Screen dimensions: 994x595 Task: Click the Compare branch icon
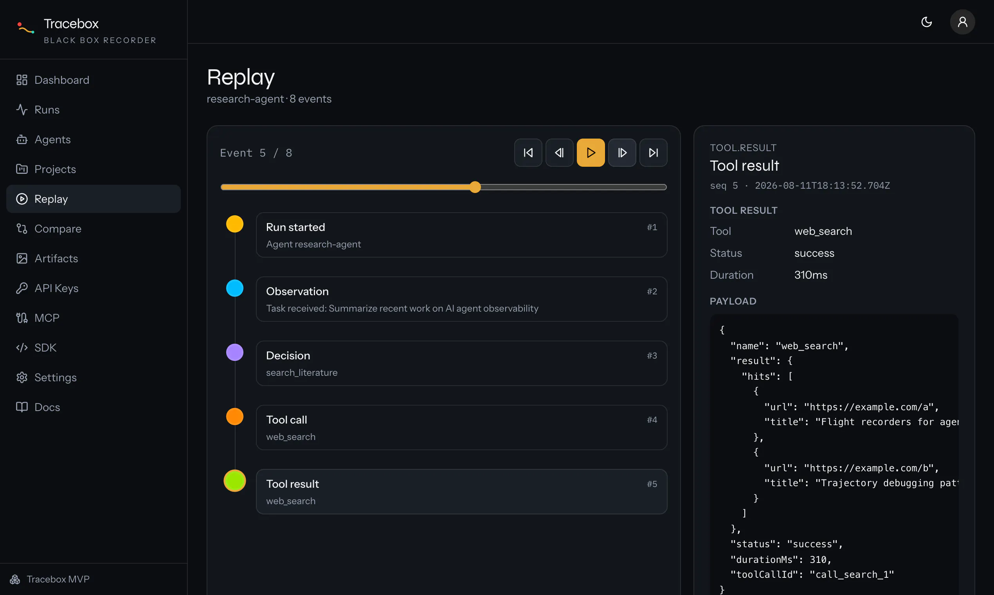[x=22, y=229]
